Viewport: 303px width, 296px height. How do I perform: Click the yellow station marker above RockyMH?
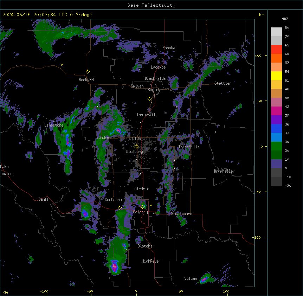88,72
